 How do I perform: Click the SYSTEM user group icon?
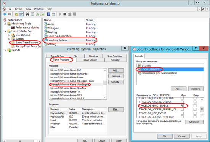139,66
